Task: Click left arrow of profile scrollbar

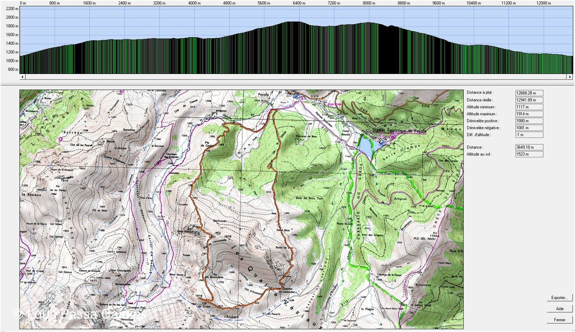Action: [22, 77]
